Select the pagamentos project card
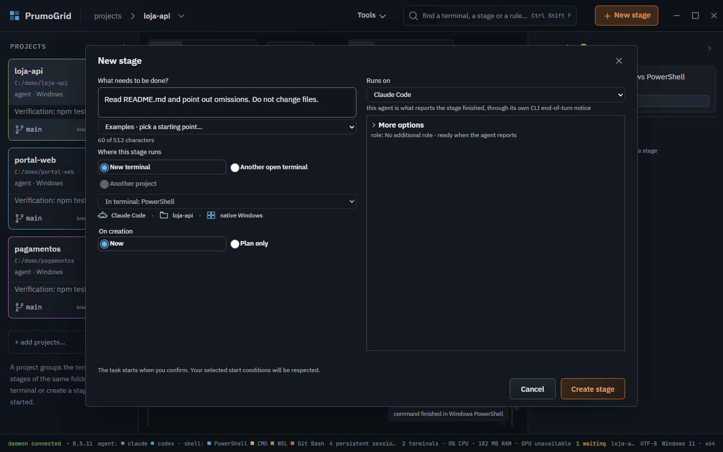Screen dimensions: 723x452 pyautogui.click(x=47, y=277)
